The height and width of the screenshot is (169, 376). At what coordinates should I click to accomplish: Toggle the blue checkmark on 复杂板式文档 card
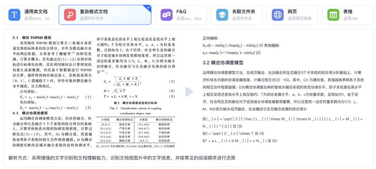pyautogui.click(x=148, y=8)
